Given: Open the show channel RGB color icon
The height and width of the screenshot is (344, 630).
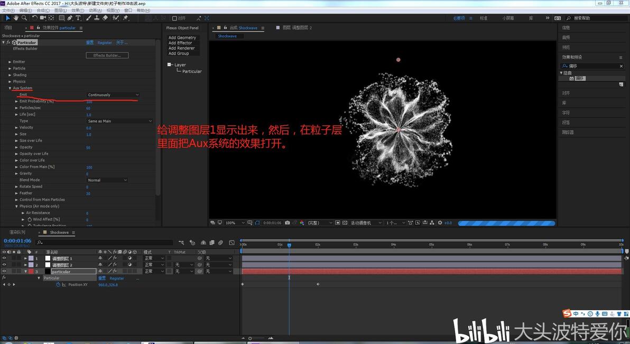Looking at the screenshot, I should coord(302,222).
